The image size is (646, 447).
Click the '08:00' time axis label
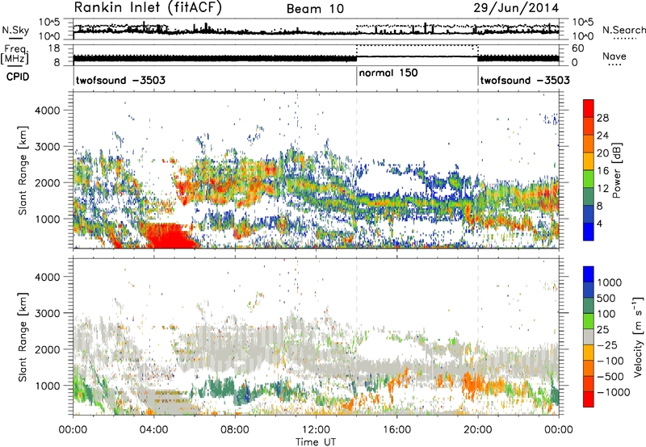pyautogui.click(x=235, y=430)
